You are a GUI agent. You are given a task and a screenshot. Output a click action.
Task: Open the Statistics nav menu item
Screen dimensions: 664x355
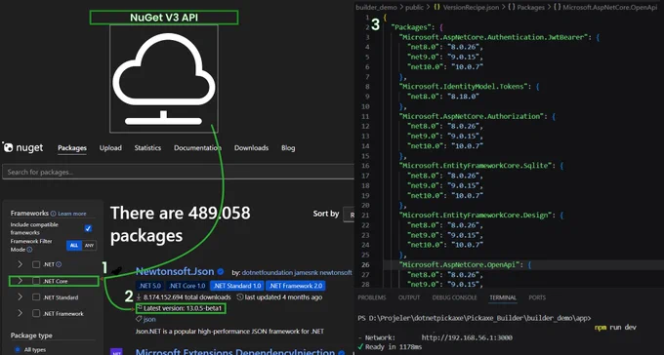[147, 147]
